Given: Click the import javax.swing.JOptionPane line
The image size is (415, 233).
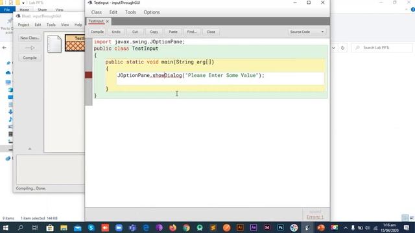Looking at the screenshot, I should click(x=139, y=41).
